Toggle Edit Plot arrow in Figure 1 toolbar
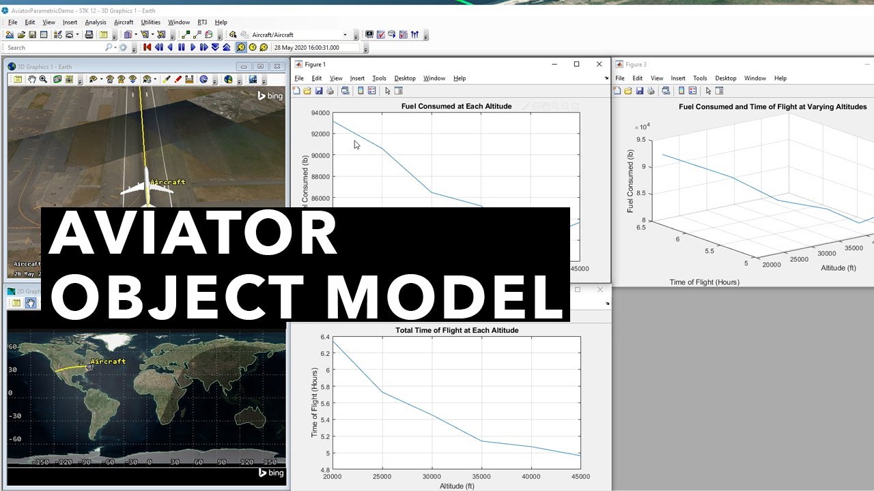This screenshot has height=491, width=874. [x=387, y=90]
